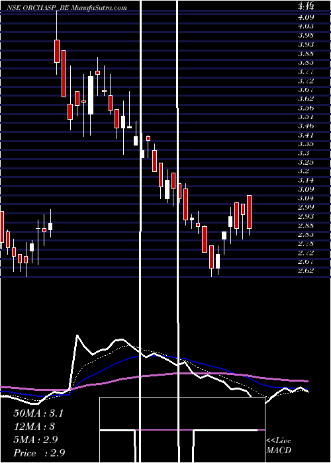Select the 2.99 price axis label
Viewport: 331px width, 463px height.
(306, 207)
